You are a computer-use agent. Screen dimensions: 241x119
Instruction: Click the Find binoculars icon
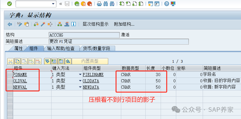click(x=106, y=4)
